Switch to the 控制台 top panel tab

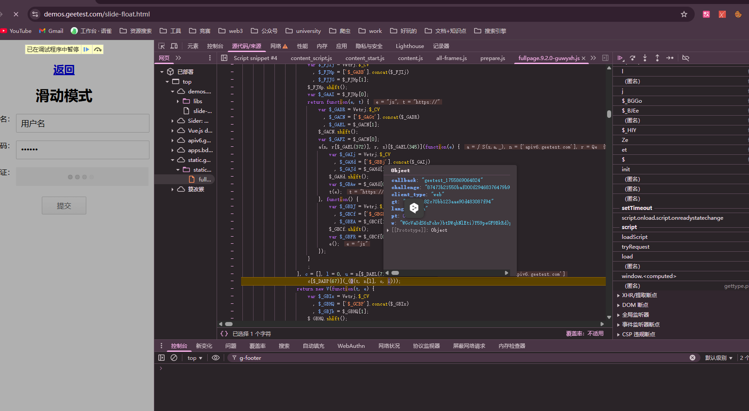click(x=215, y=46)
